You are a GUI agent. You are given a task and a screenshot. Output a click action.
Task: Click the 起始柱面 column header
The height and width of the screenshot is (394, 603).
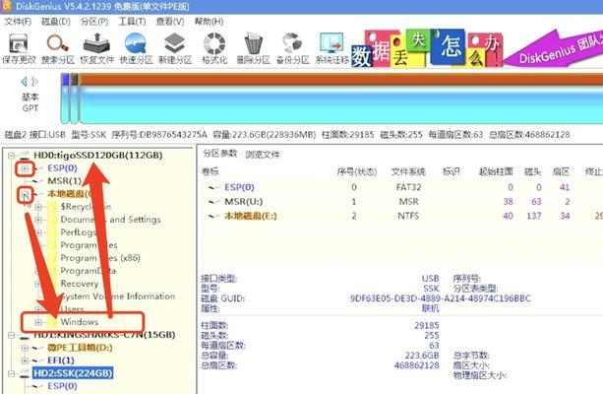496,171
